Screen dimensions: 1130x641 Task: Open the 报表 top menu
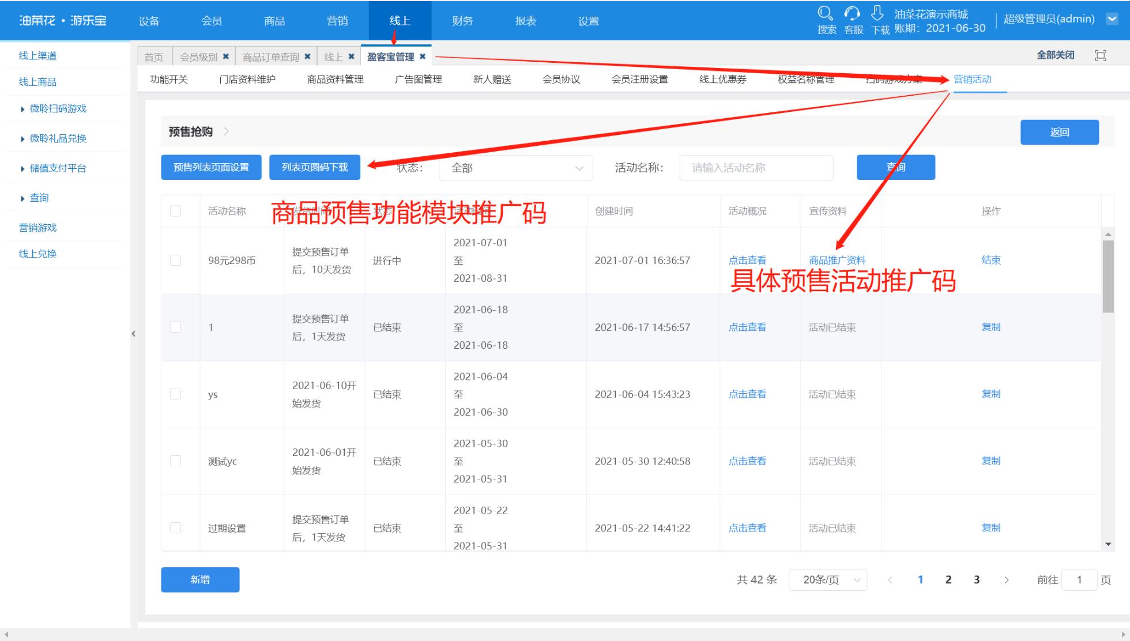[x=526, y=21]
